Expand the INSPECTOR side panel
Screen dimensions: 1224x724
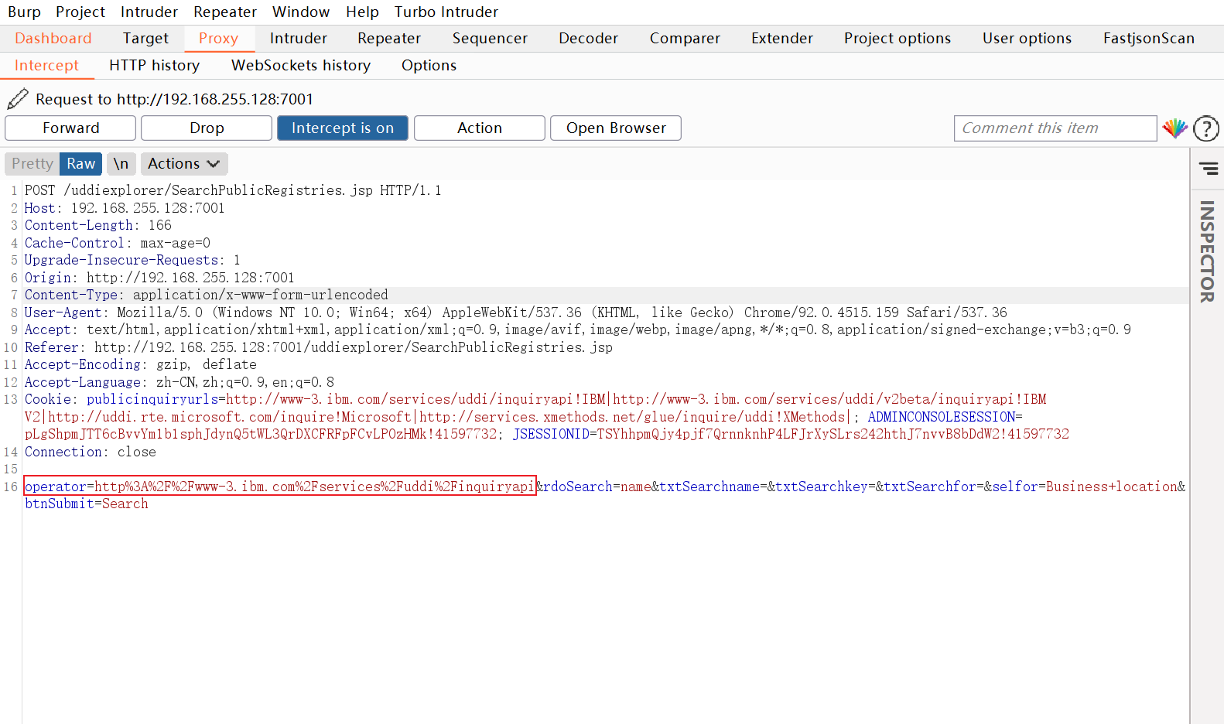(x=1207, y=251)
